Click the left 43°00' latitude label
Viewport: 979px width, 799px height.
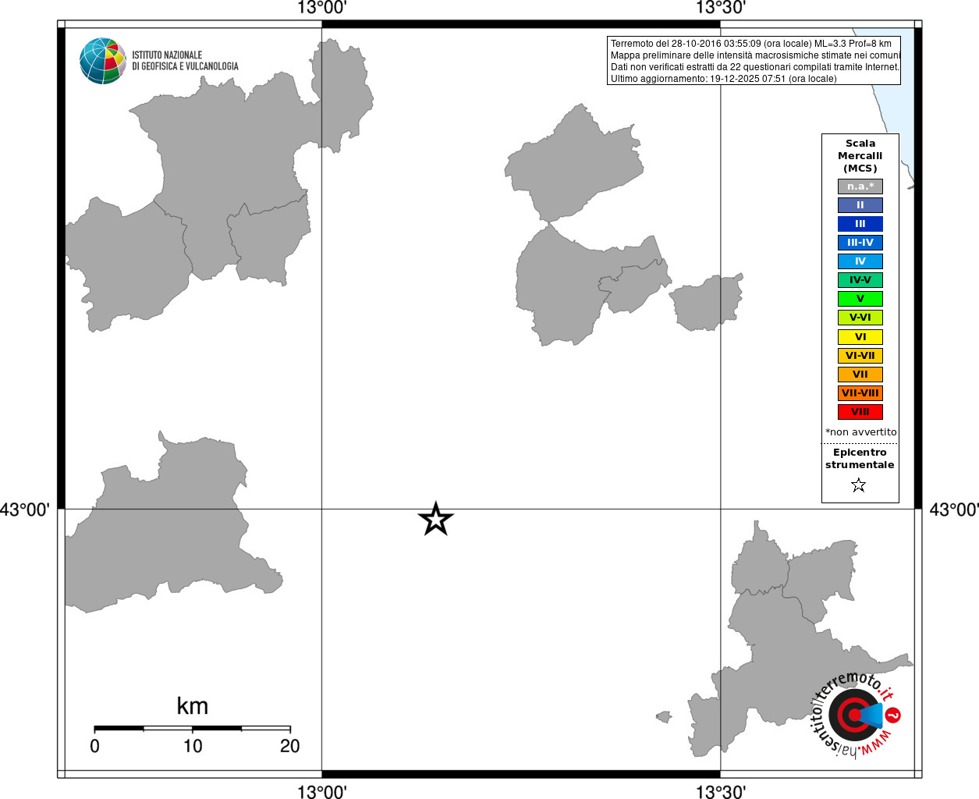pos(25,510)
